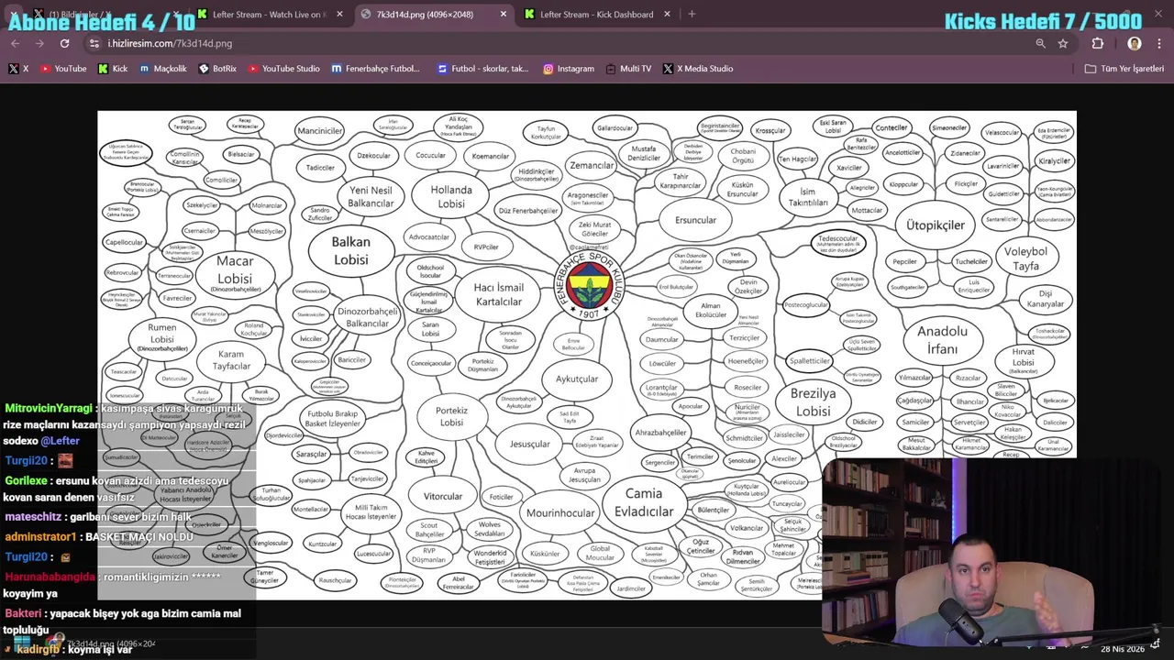Open the Chrome three-dot menu
Image resolution: width=1174 pixels, height=660 pixels.
click(1159, 43)
